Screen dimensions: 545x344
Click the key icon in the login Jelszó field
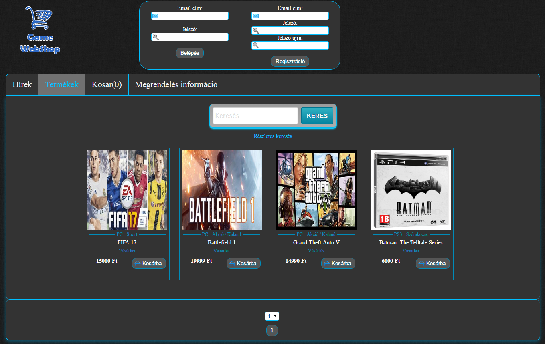click(155, 37)
